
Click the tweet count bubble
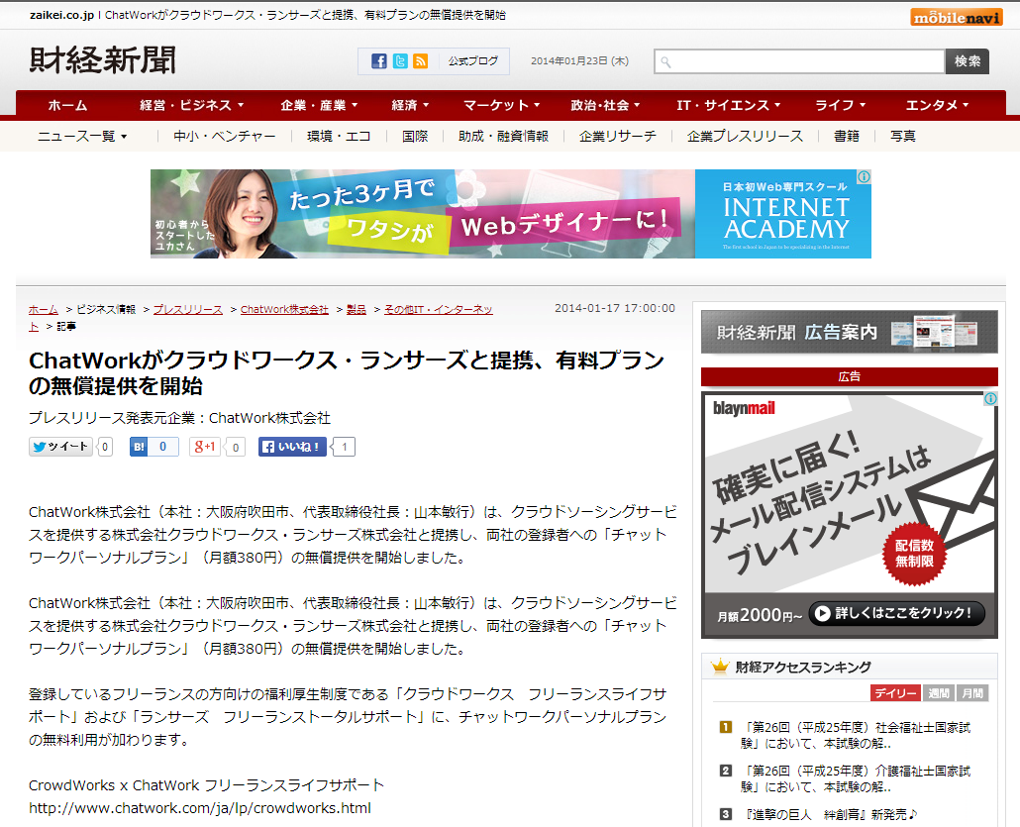coord(105,447)
